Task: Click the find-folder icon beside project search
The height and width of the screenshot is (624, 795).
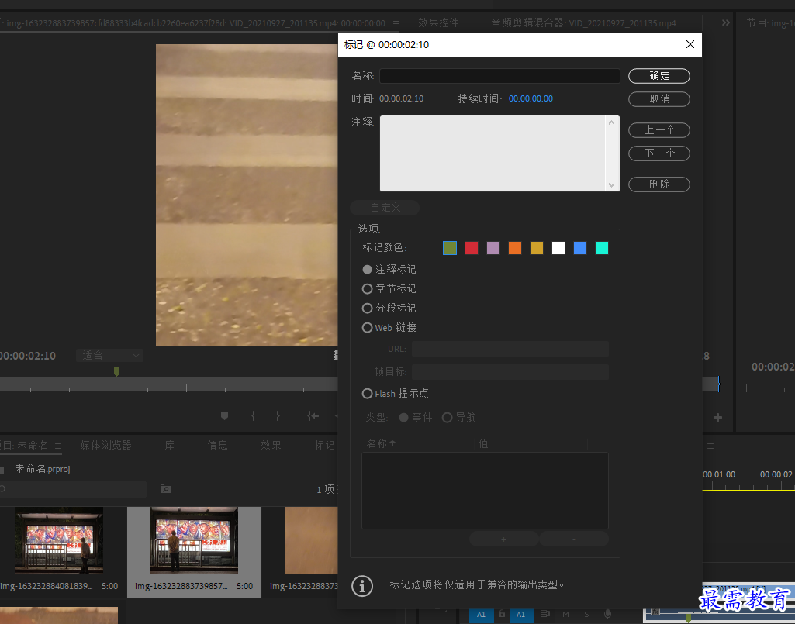Action: pyautogui.click(x=166, y=489)
